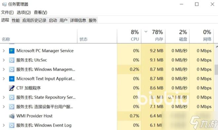Switch to the 性能 tab

[16, 20]
